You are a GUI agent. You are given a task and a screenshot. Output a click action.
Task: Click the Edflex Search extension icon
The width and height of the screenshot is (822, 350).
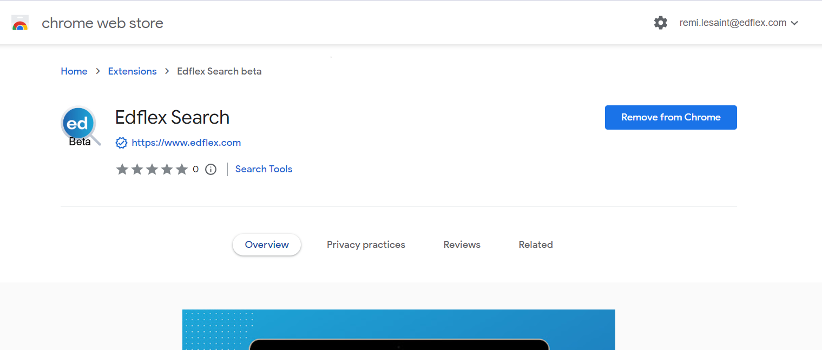click(81, 126)
